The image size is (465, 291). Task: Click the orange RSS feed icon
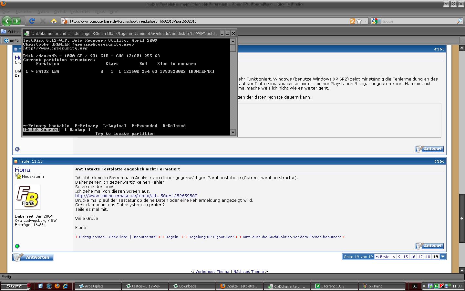click(x=353, y=21)
